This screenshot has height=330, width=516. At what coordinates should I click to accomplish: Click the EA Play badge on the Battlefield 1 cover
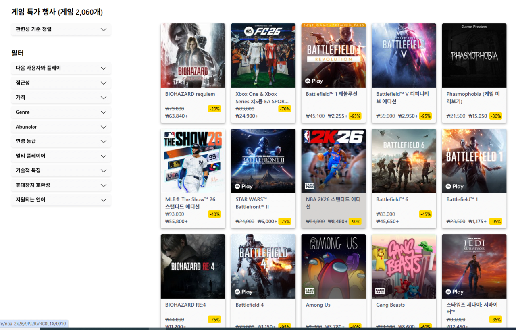(455, 187)
